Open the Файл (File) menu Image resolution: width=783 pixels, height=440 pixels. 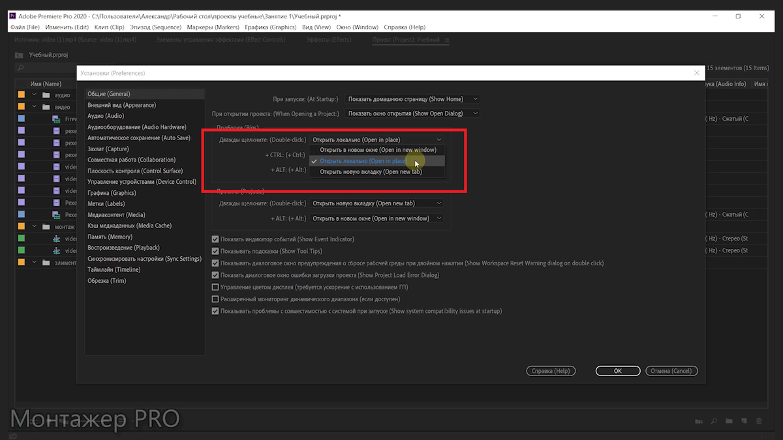pyautogui.click(x=25, y=27)
